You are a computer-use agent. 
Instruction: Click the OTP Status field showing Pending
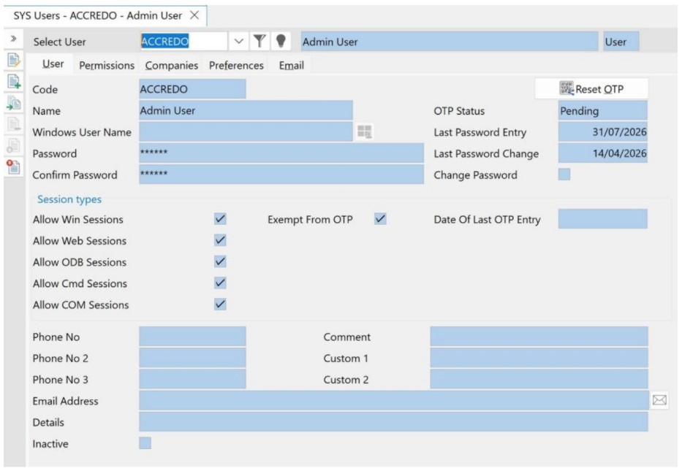click(x=603, y=110)
